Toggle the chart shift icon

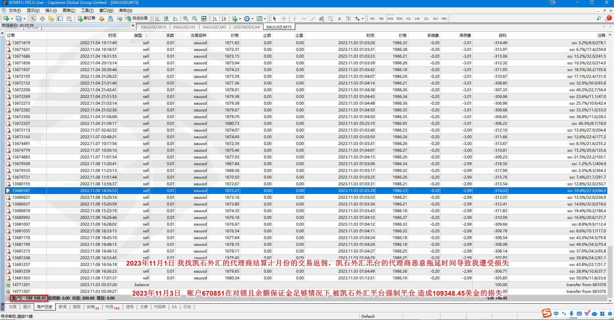pyautogui.click(x=224, y=19)
